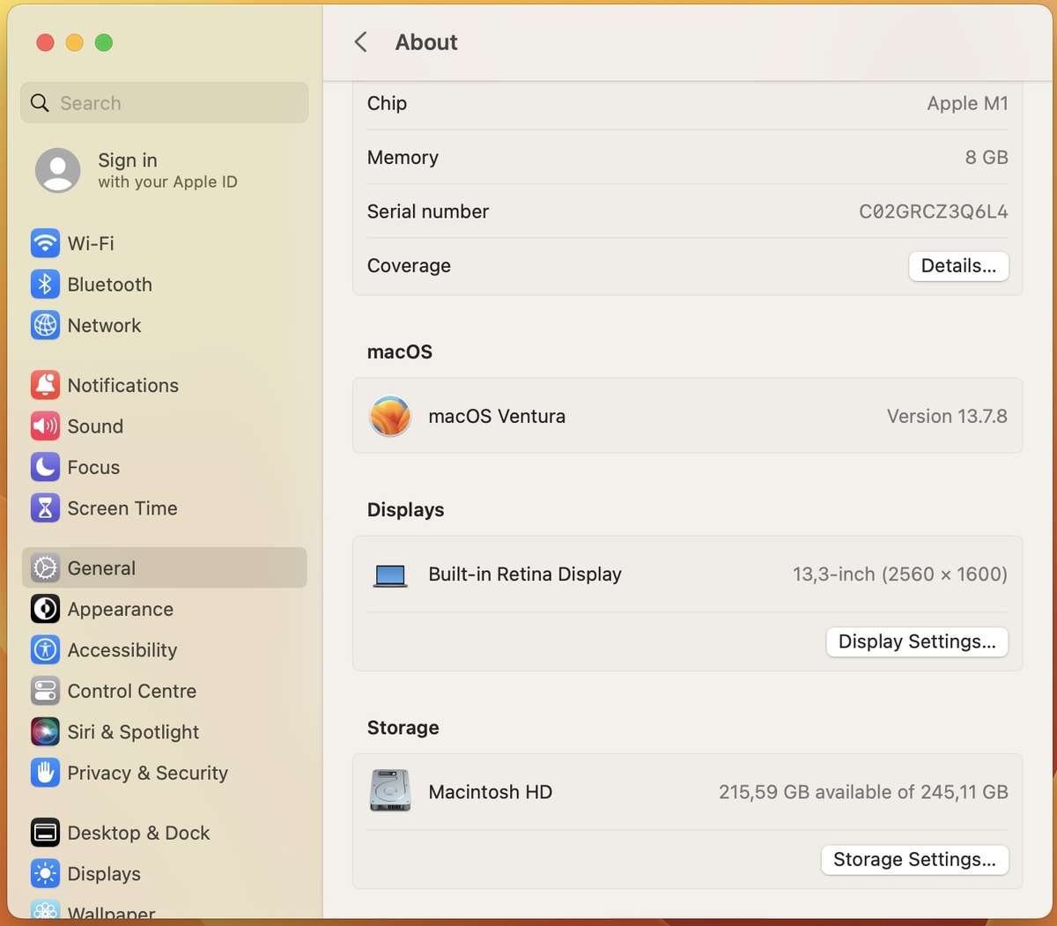
Task: Click the Macintosh HD drive icon
Action: click(390, 791)
